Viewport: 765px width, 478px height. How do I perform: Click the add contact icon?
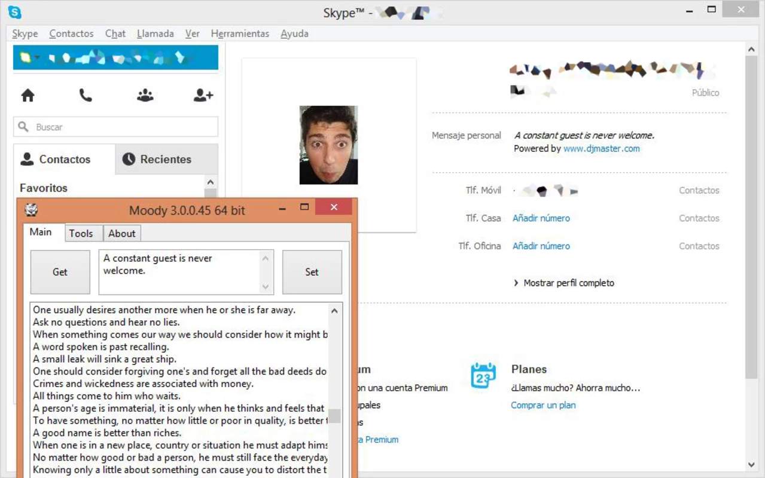(203, 95)
